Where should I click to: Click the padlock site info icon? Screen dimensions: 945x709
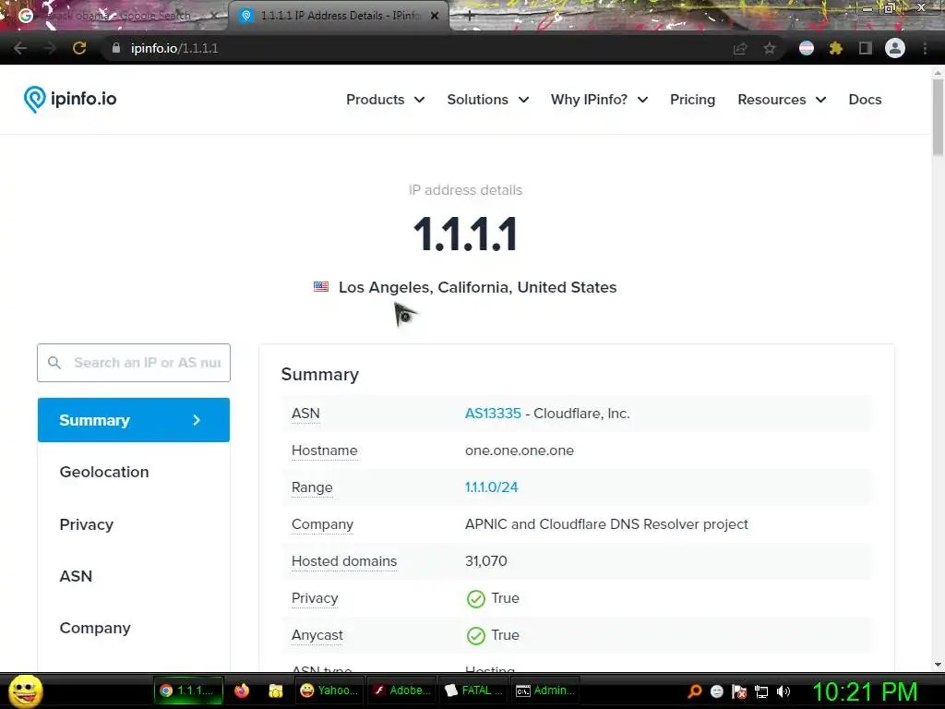[x=116, y=48]
